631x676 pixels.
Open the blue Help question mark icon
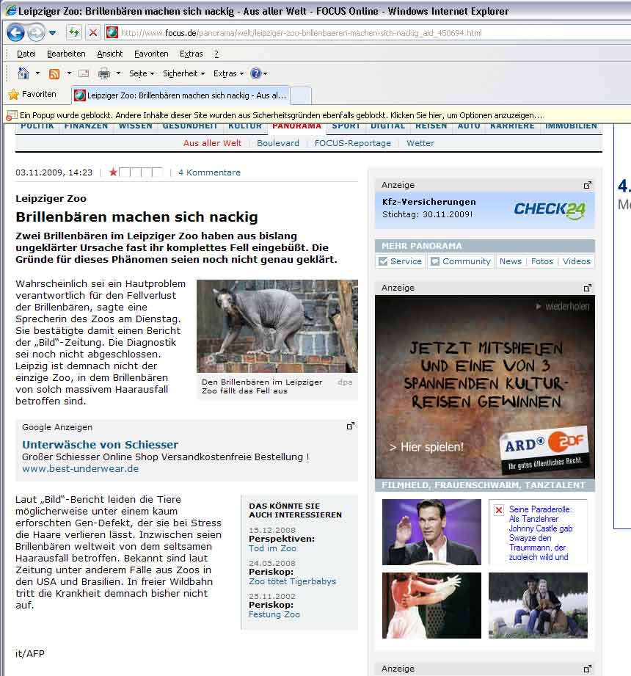[x=255, y=73]
